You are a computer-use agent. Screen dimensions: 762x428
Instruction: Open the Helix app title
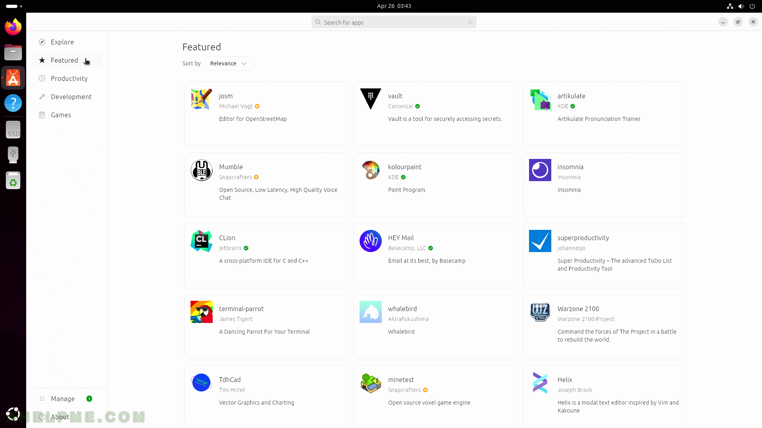pos(565,380)
